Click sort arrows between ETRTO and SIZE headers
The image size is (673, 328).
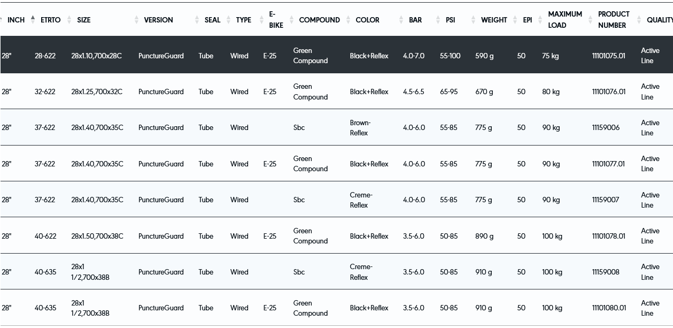[69, 20]
